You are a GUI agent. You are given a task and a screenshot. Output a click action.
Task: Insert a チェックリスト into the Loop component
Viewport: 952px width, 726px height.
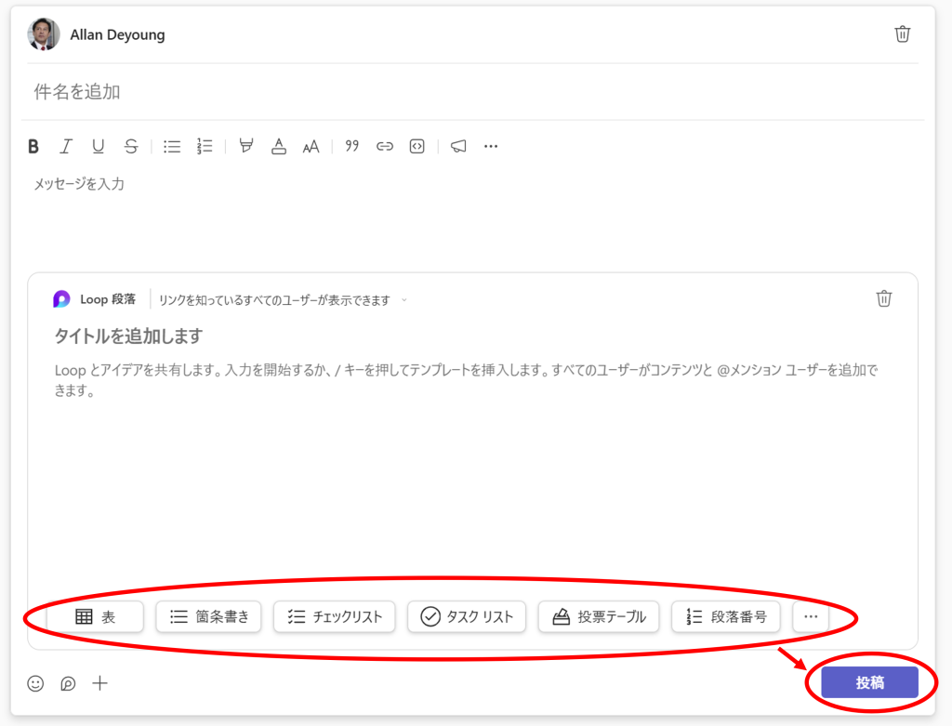pos(335,616)
